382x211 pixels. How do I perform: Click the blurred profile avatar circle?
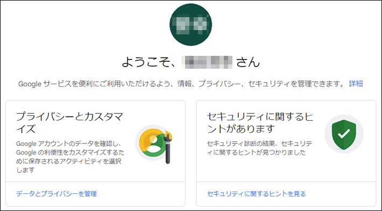(x=191, y=25)
